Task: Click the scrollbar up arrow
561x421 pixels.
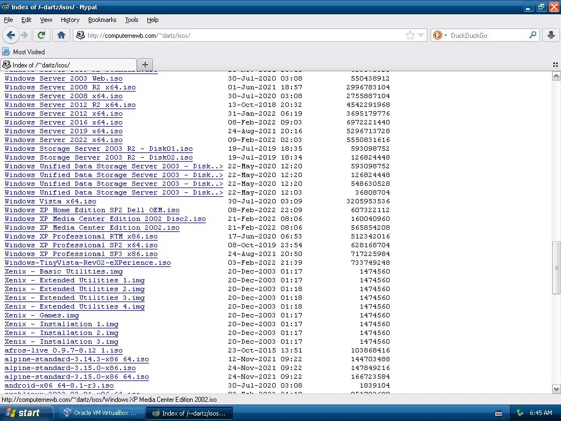Action: pos(556,76)
